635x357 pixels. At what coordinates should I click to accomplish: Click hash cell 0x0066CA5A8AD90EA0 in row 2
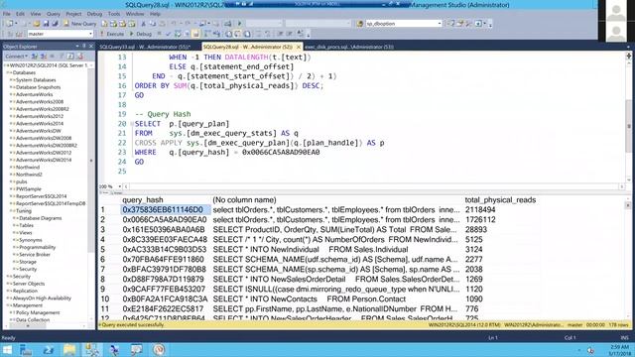pyautogui.click(x=165, y=220)
